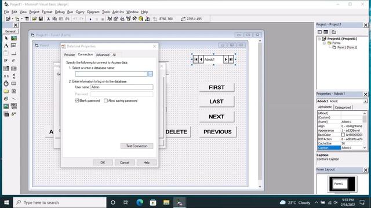Image resolution: width=371 pixels, height=208 pixels.
Task: Select the CheckBox tool in the toolbox
Action: coord(6,61)
